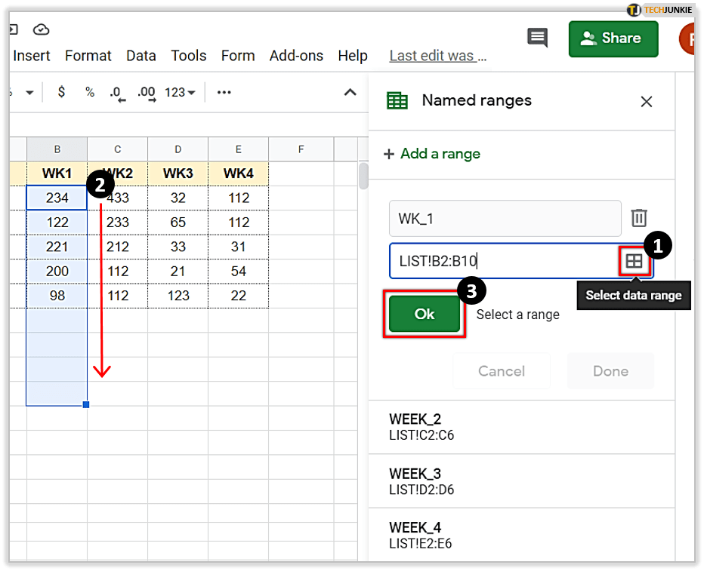
Task: Open the Data menu
Action: (x=141, y=56)
